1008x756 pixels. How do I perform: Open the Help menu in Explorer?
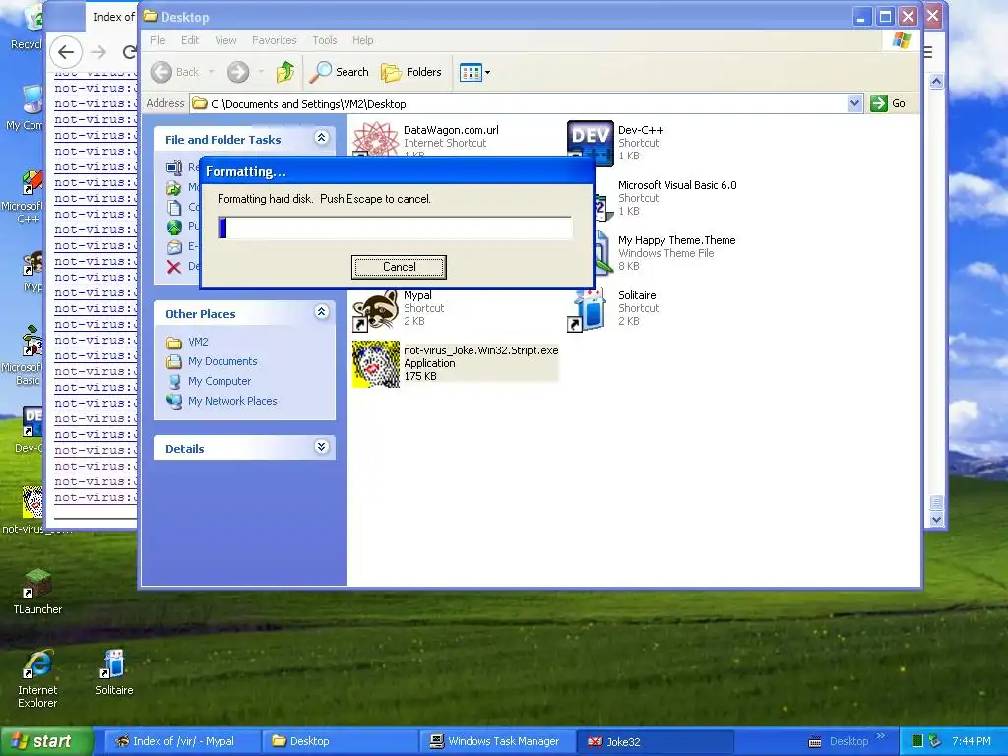(x=362, y=40)
